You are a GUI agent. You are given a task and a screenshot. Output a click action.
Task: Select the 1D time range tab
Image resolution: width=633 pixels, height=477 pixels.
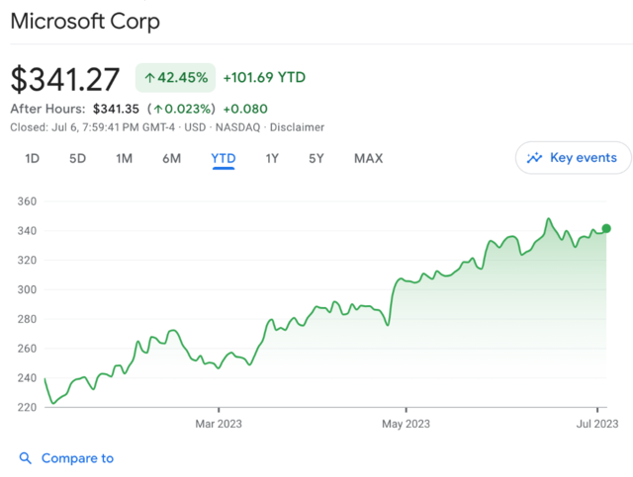(x=32, y=158)
